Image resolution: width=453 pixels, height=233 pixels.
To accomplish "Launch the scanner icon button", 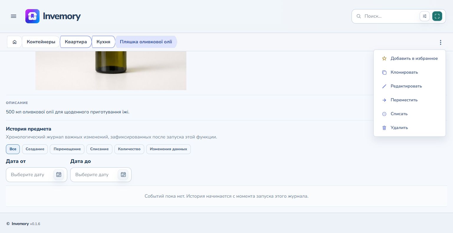I will [x=437, y=16].
